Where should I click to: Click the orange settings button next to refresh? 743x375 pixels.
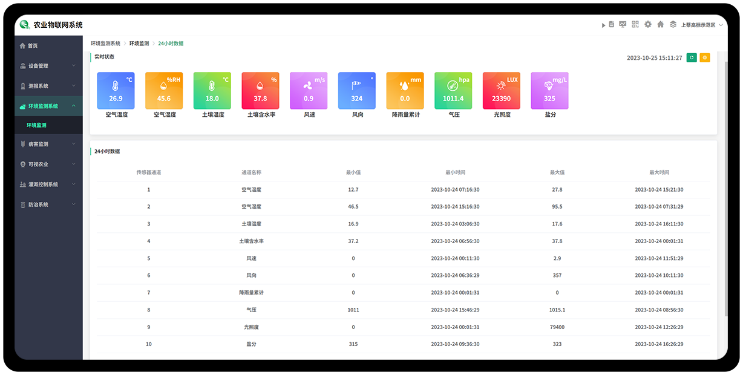704,56
